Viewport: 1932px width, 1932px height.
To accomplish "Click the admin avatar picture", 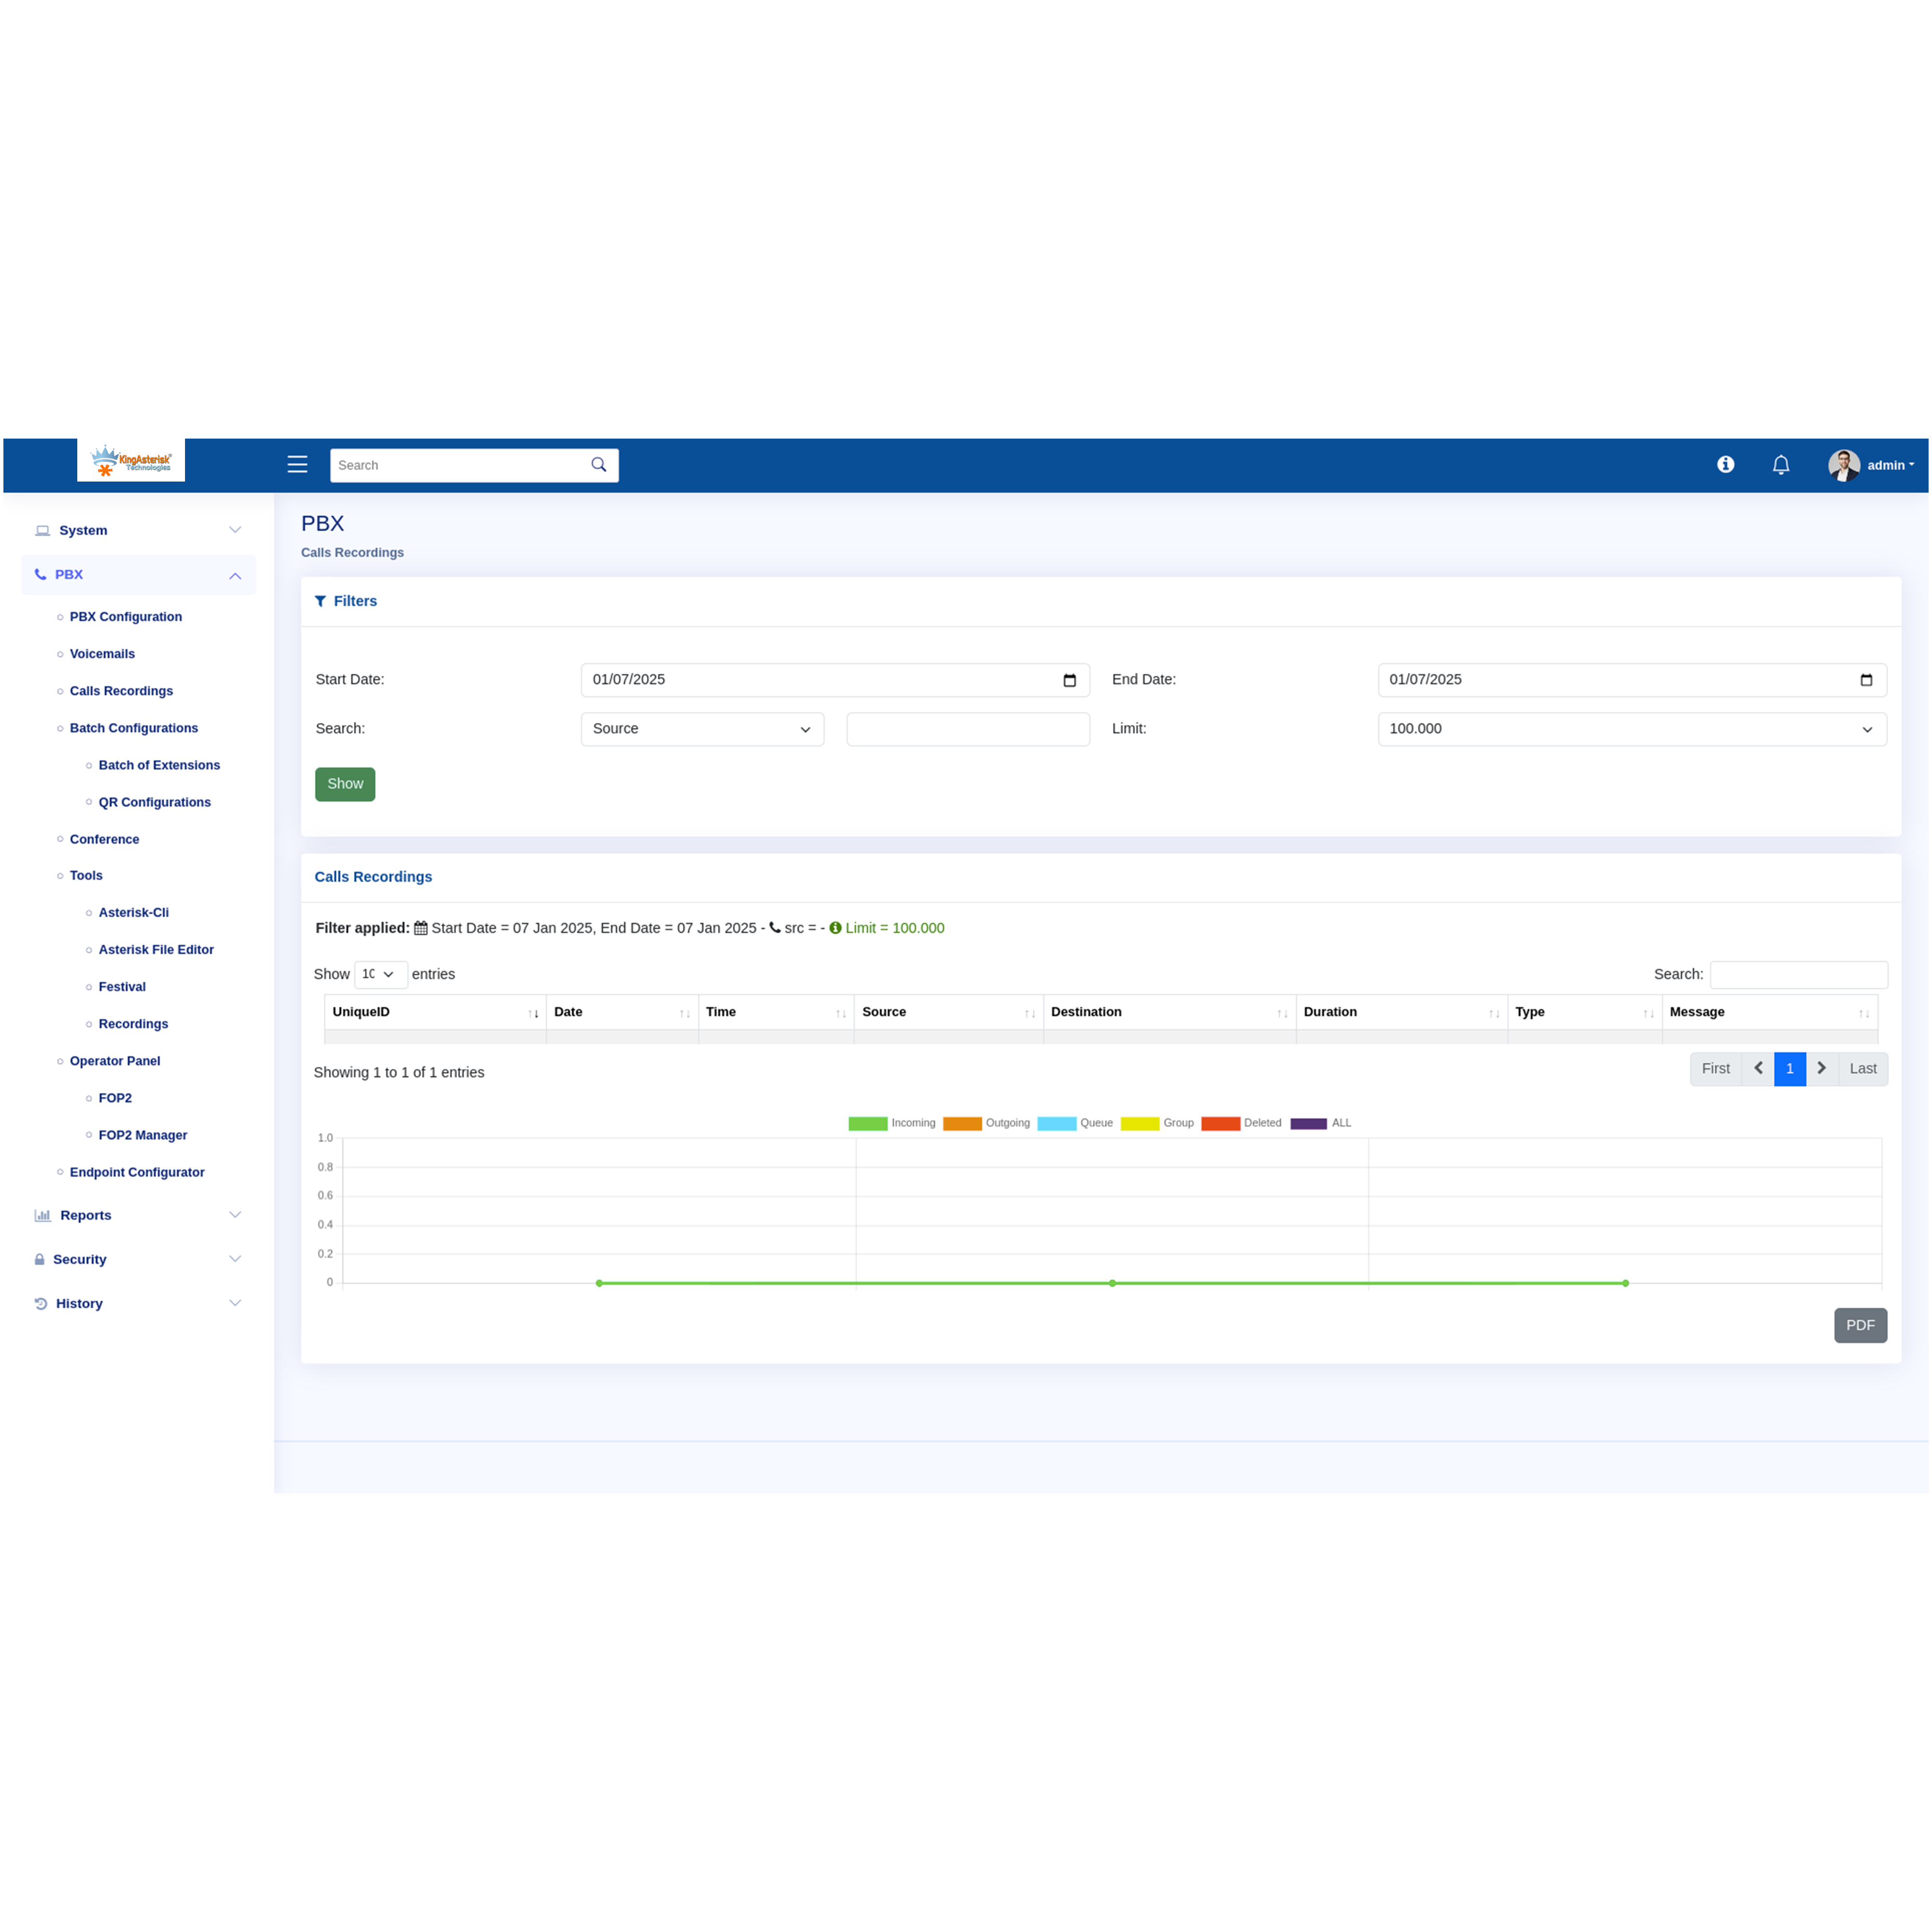I will click(1844, 465).
